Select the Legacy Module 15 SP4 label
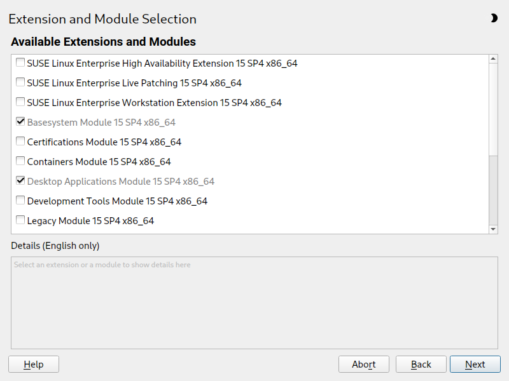The image size is (509, 381). coord(90,221)
